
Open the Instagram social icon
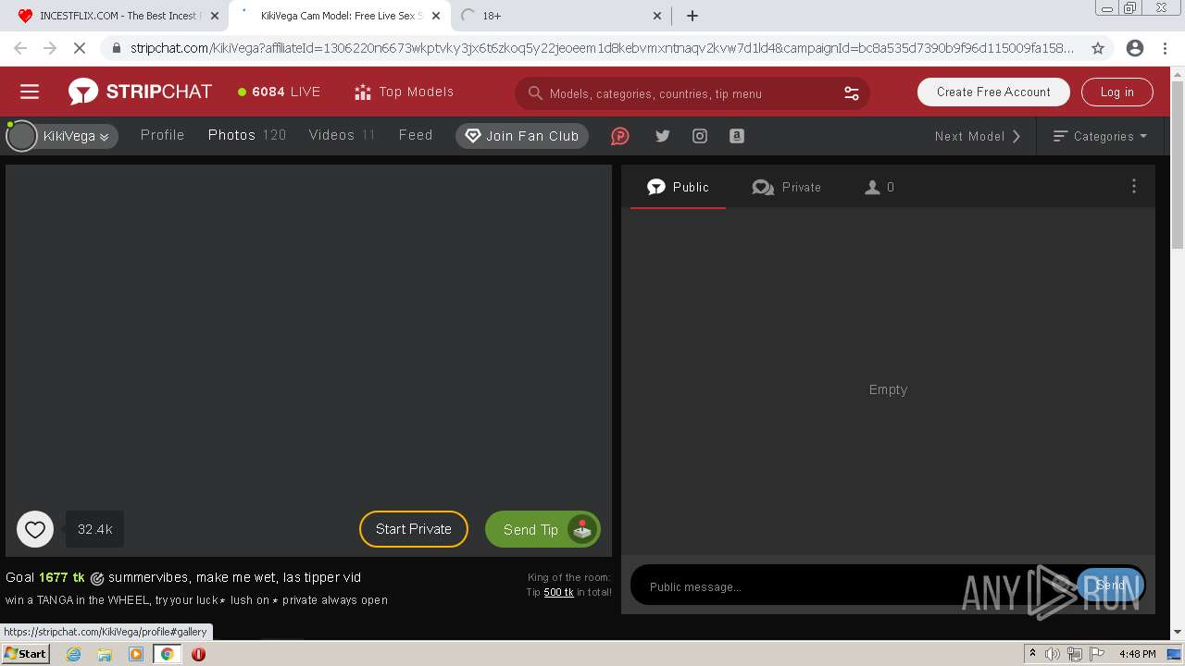point(700,136)
